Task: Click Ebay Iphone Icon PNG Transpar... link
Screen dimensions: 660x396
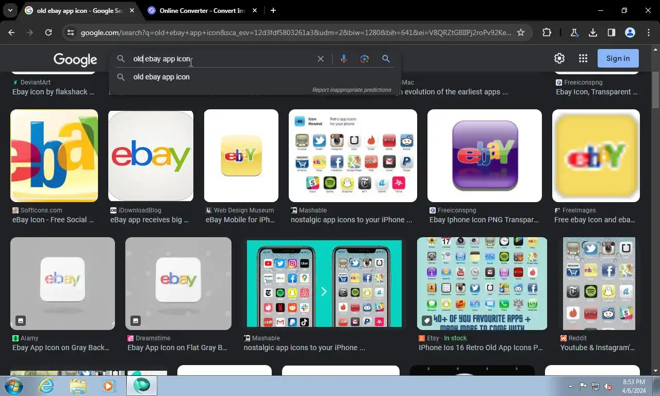Action: [x=484, y=220]
